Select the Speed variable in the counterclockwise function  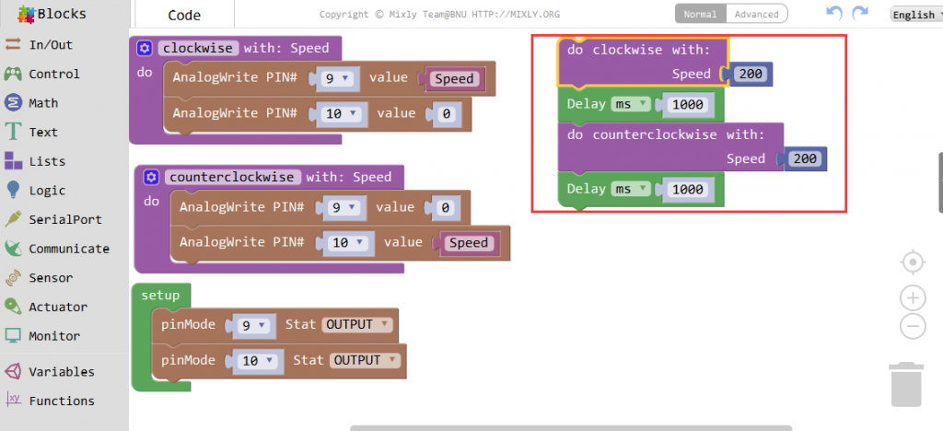pyautogui.click(x=469, y=242)
